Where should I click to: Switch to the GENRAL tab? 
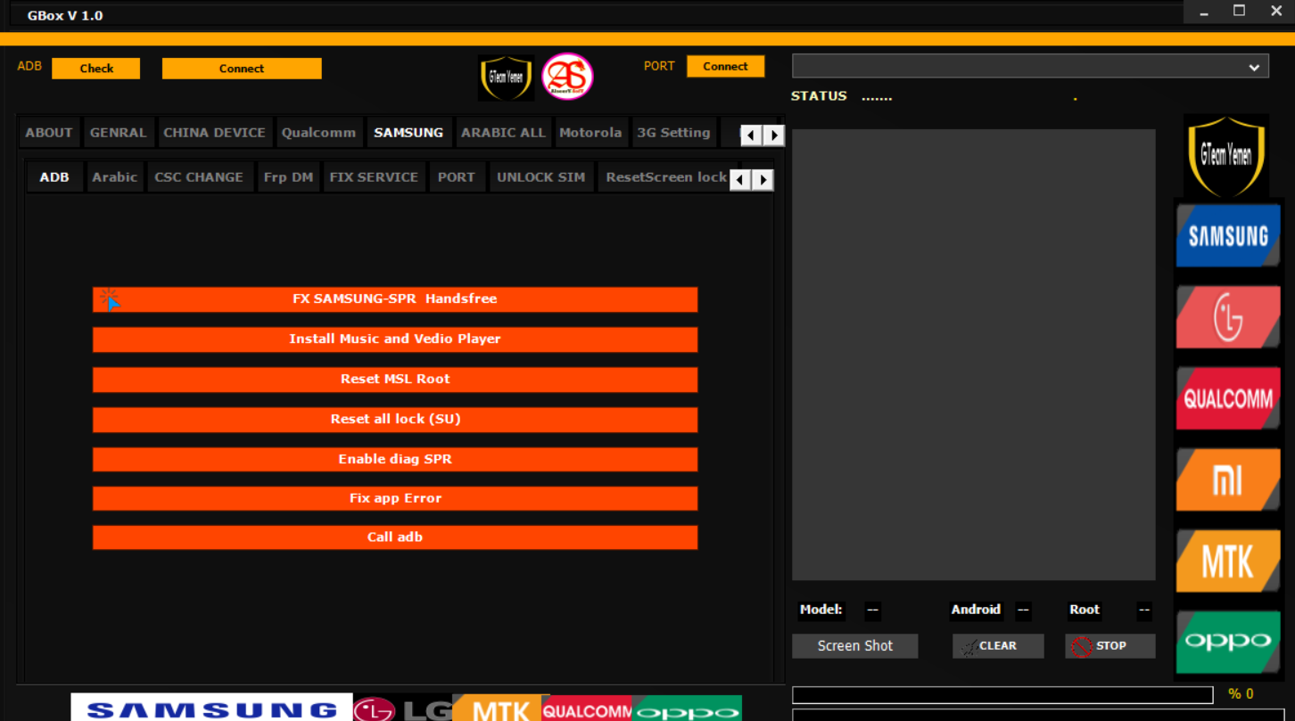click(118, 133)
